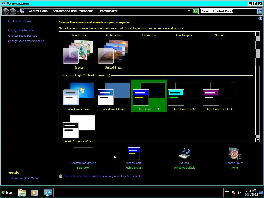Viewport: 264px width, 198px height.
Task: Open Windows Explorer from the taskbar
Action: coord(22,193)
